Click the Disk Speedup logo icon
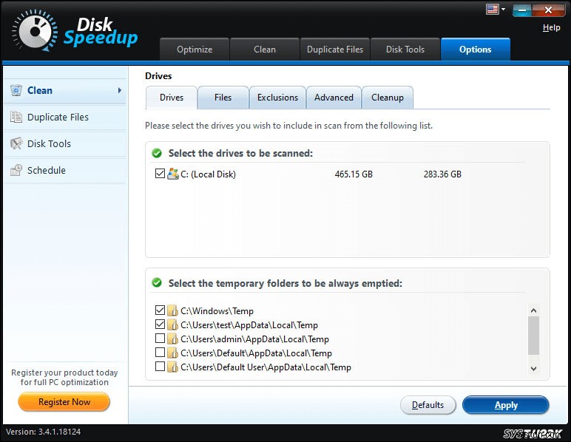Screen dimensions: 571x442 tap(36, 30)
